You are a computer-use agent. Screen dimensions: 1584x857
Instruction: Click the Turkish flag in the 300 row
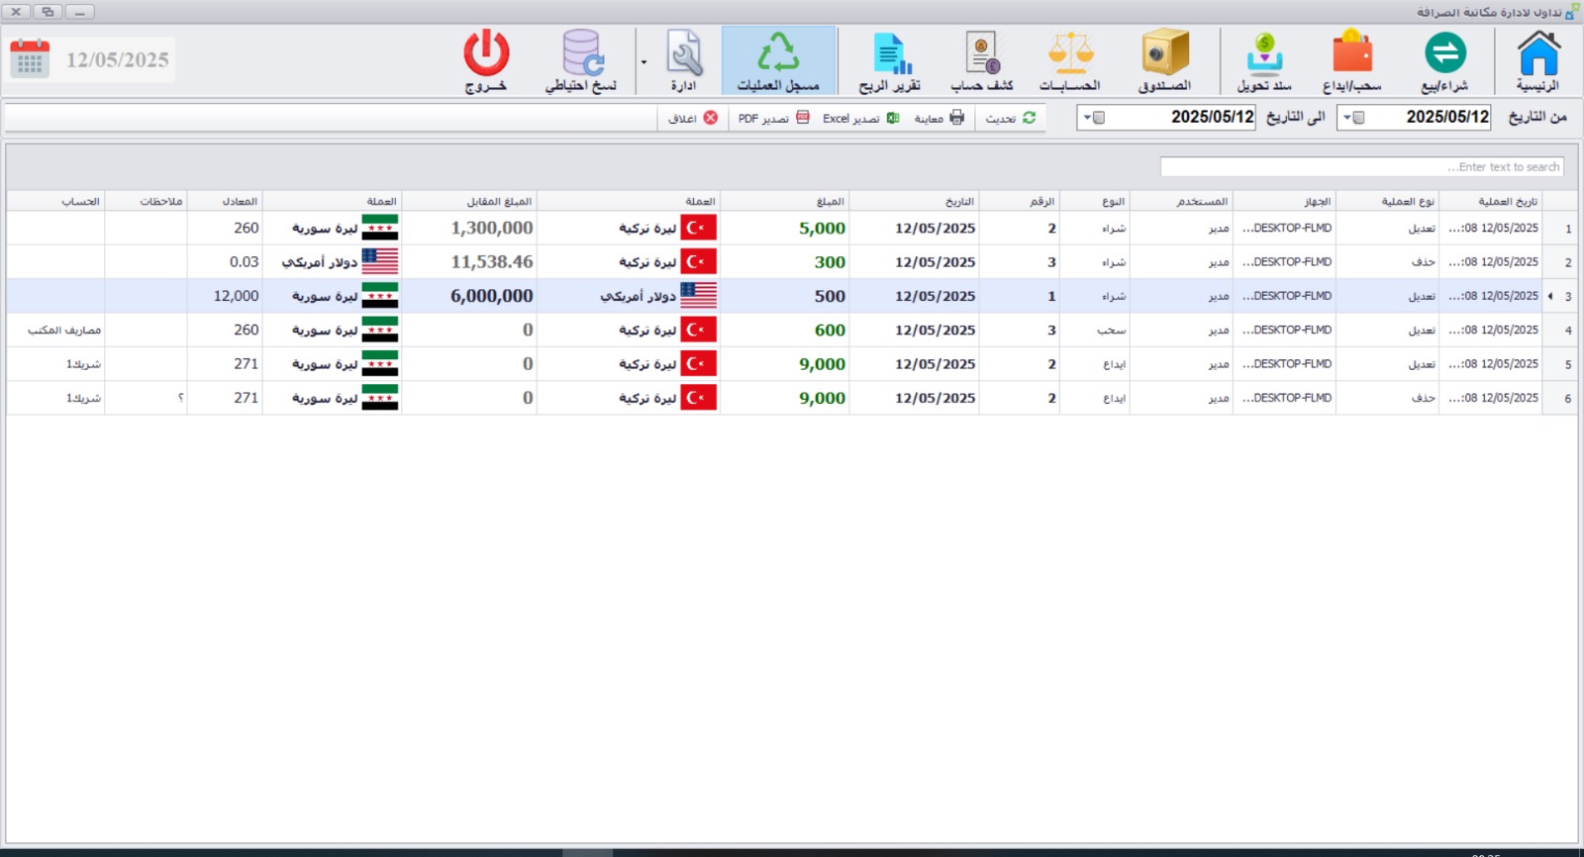(x=698, y=261)
